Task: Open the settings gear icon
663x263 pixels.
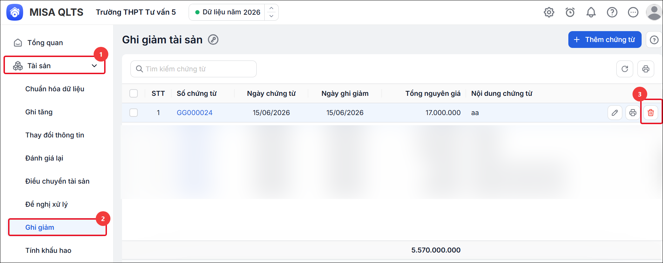Action: 549,12
